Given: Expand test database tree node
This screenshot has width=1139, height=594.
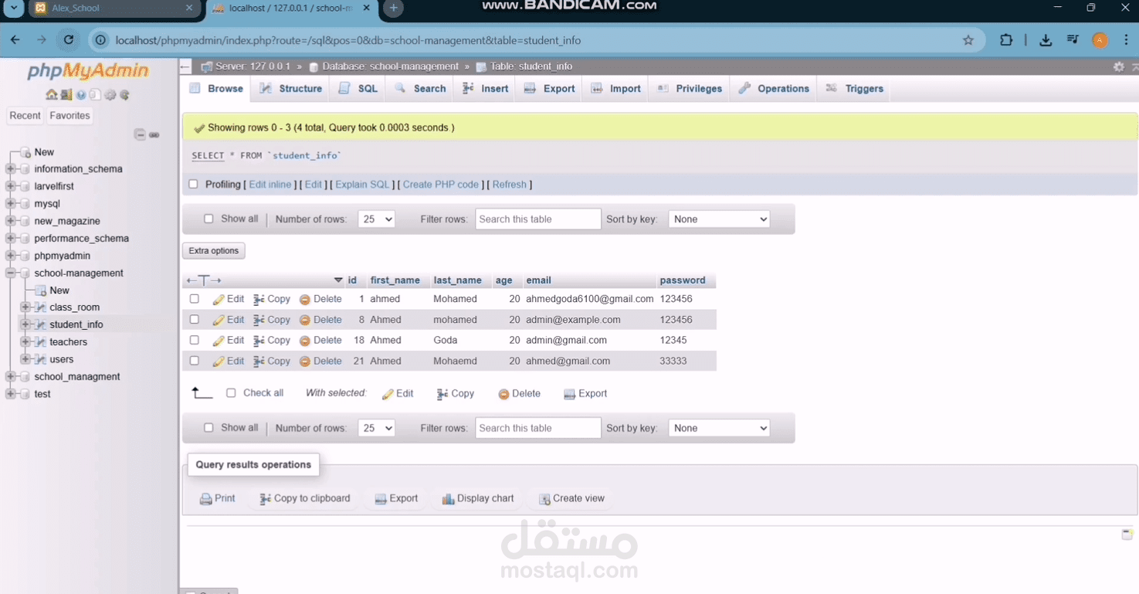Looking at the screenshot, I should click(x=10, y=394).
